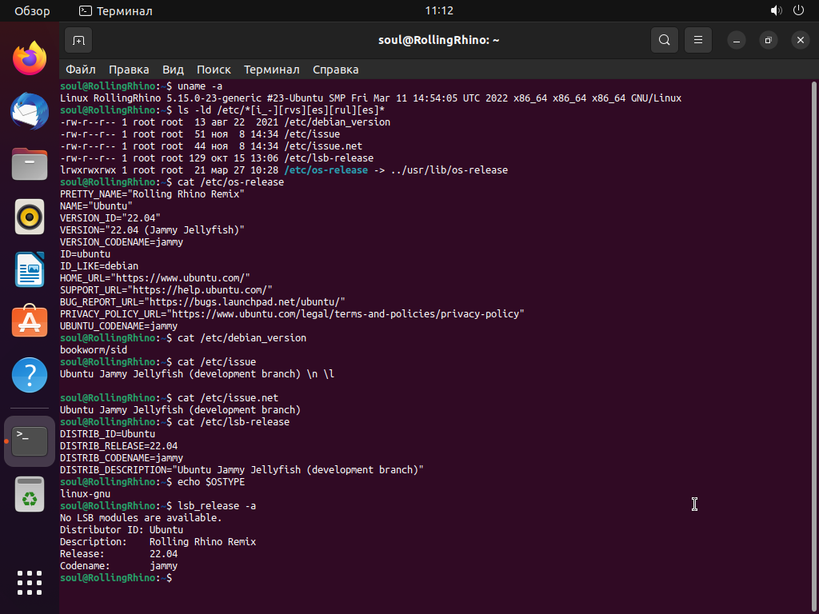This screenshot has width=819, height=614.
Task: Restore the terminal window size
Action: (769, 40)
